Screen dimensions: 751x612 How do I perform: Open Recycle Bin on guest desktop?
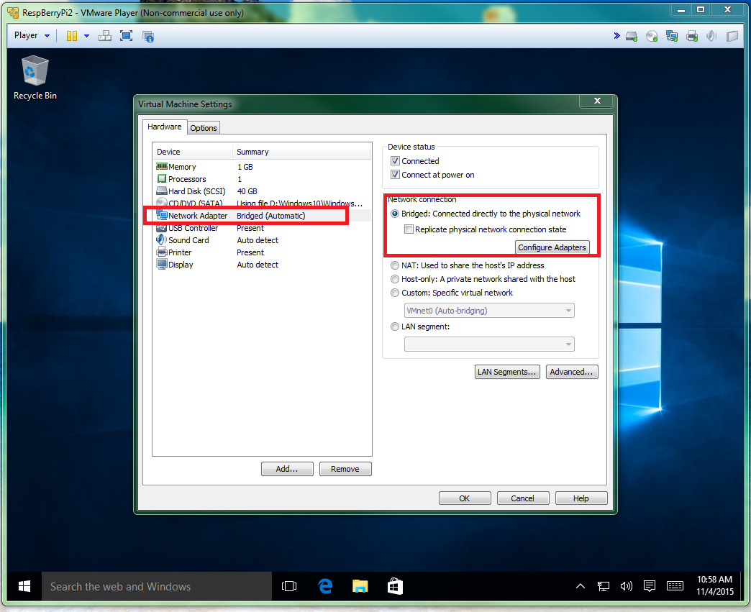click(35, 78)
